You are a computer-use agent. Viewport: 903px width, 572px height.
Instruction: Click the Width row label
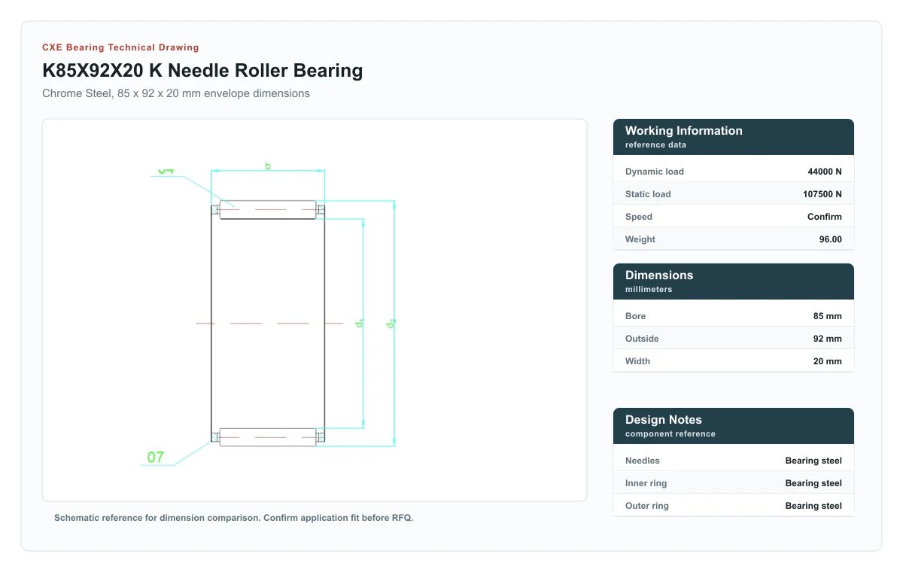[638, 361]
